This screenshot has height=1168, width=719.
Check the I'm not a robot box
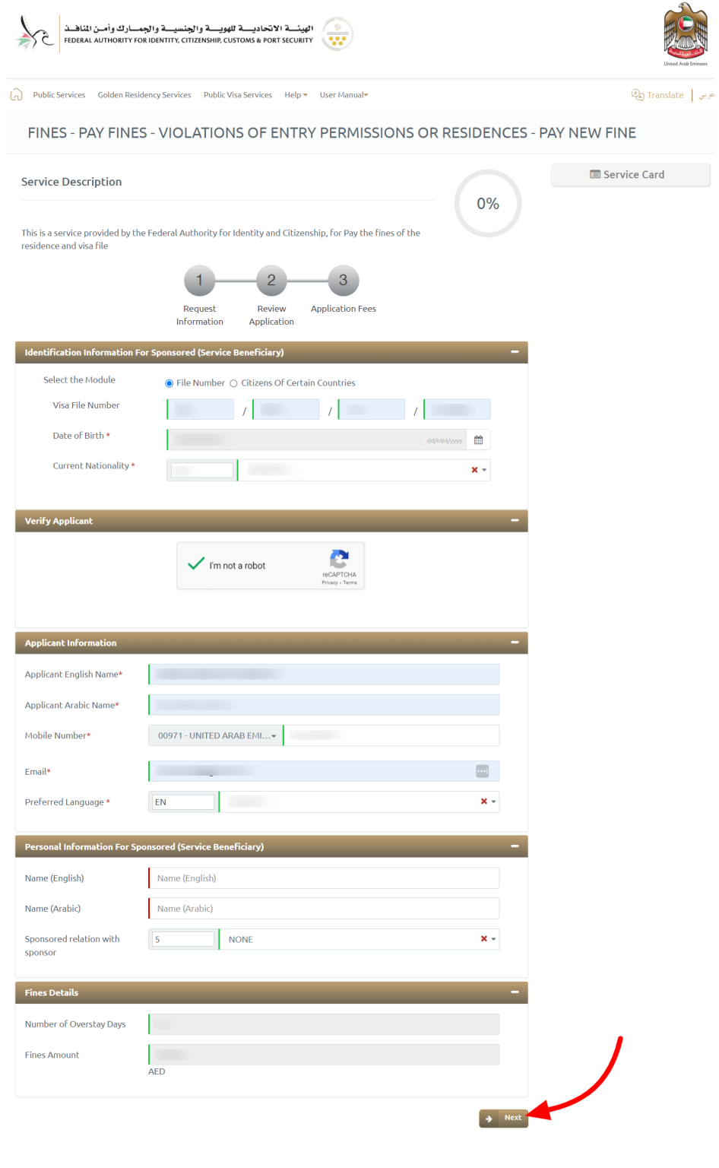coord(196,565)
